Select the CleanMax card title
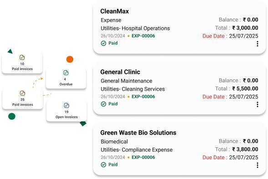 pos(115,11)
